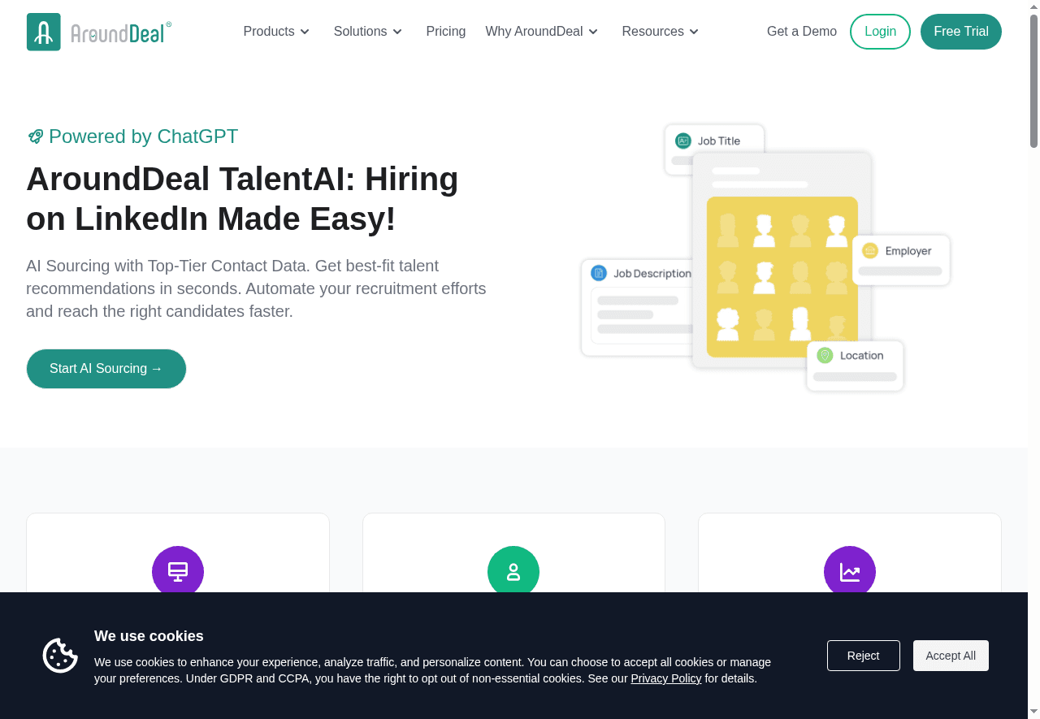Click the Employer building icon
The width and height of the screenshot is (1040, 719).
[870, 251]
